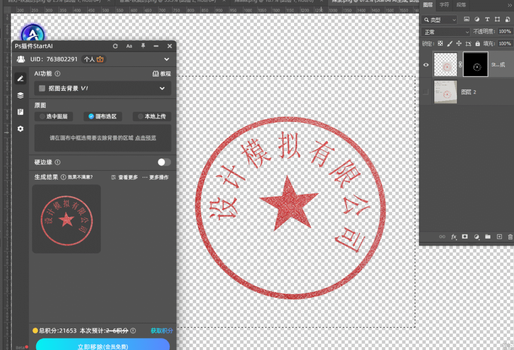Screen dimensions: 514x350
Task: Open the pencil edit tab in StartAI sidebar
Action: [x=20, y=78]
